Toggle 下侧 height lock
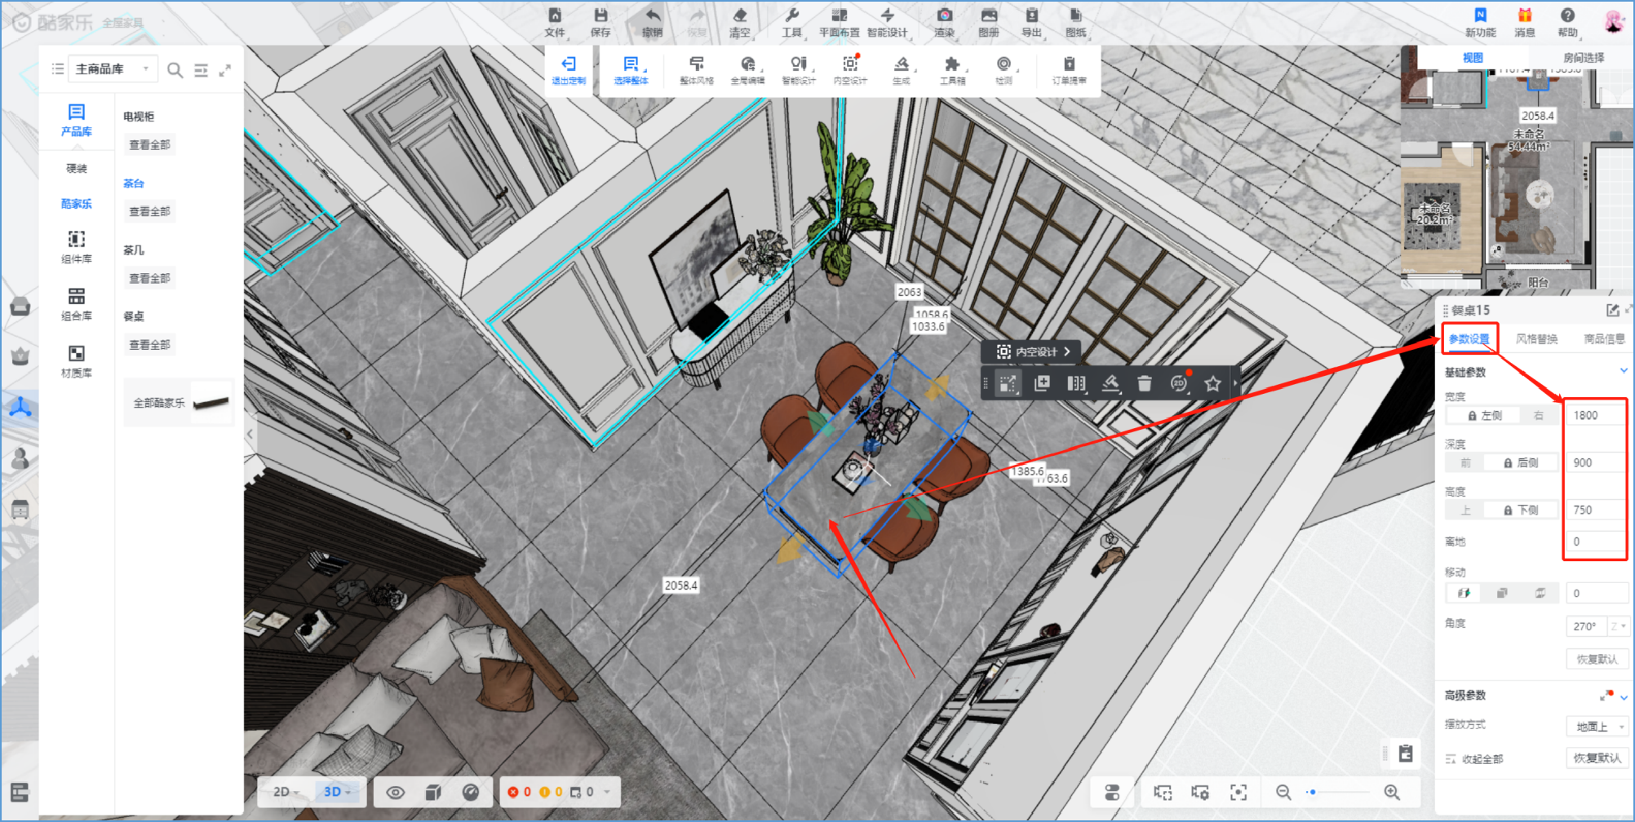Viewport: 1635px width, 822px height. click(1521, 510)
